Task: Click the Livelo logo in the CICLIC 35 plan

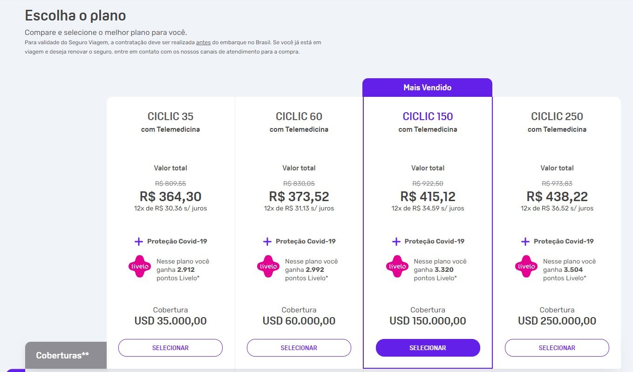Action: [140, 266]
